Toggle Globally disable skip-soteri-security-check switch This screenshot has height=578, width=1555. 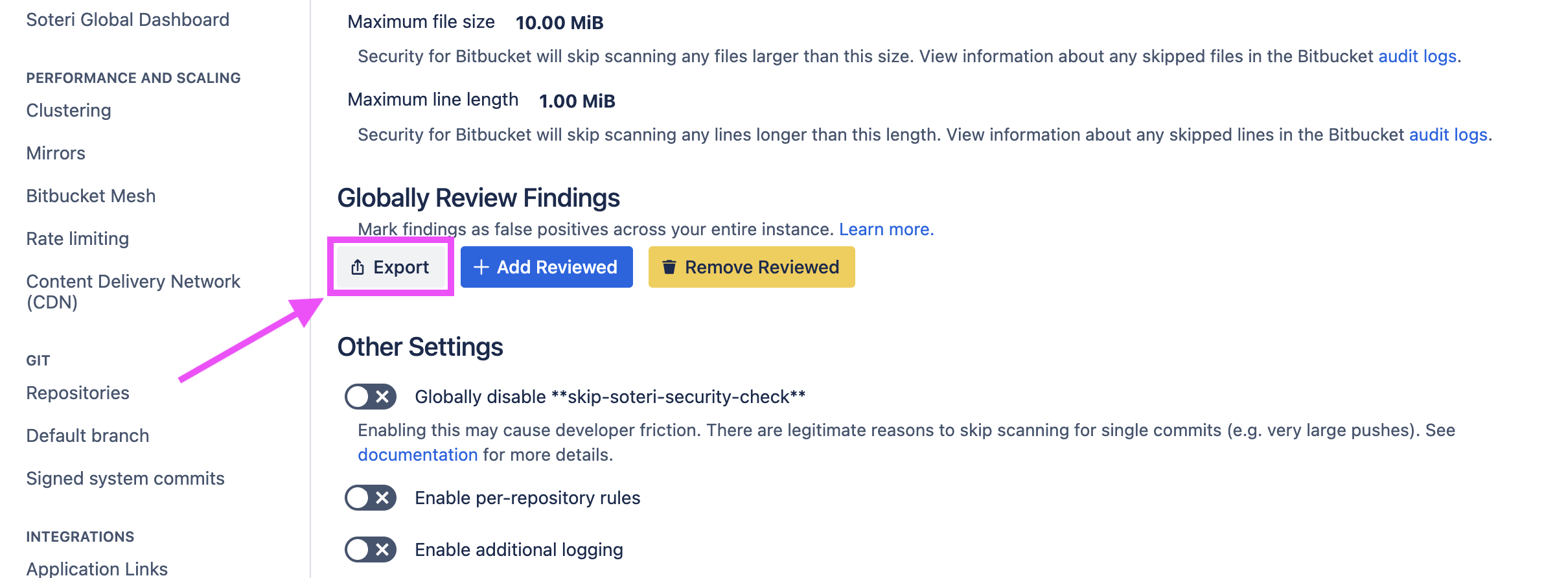pyautogui.click(x=371, y=397)
